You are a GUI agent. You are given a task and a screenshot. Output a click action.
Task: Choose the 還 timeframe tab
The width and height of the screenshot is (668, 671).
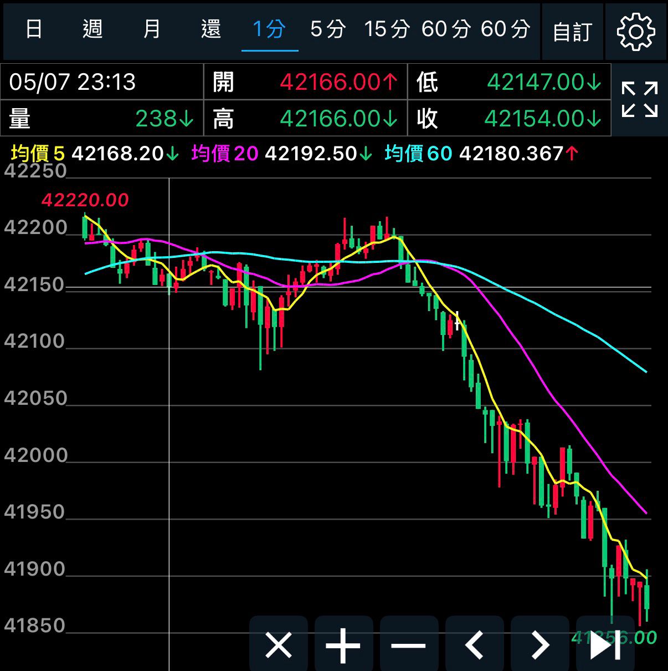click(x=211, y=29)
